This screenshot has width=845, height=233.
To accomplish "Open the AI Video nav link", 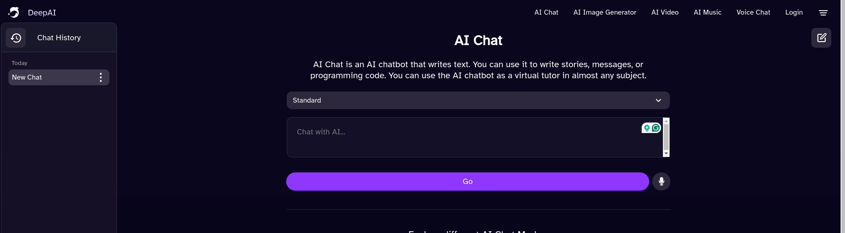I will pyautogui.click(x=665, y=12).
